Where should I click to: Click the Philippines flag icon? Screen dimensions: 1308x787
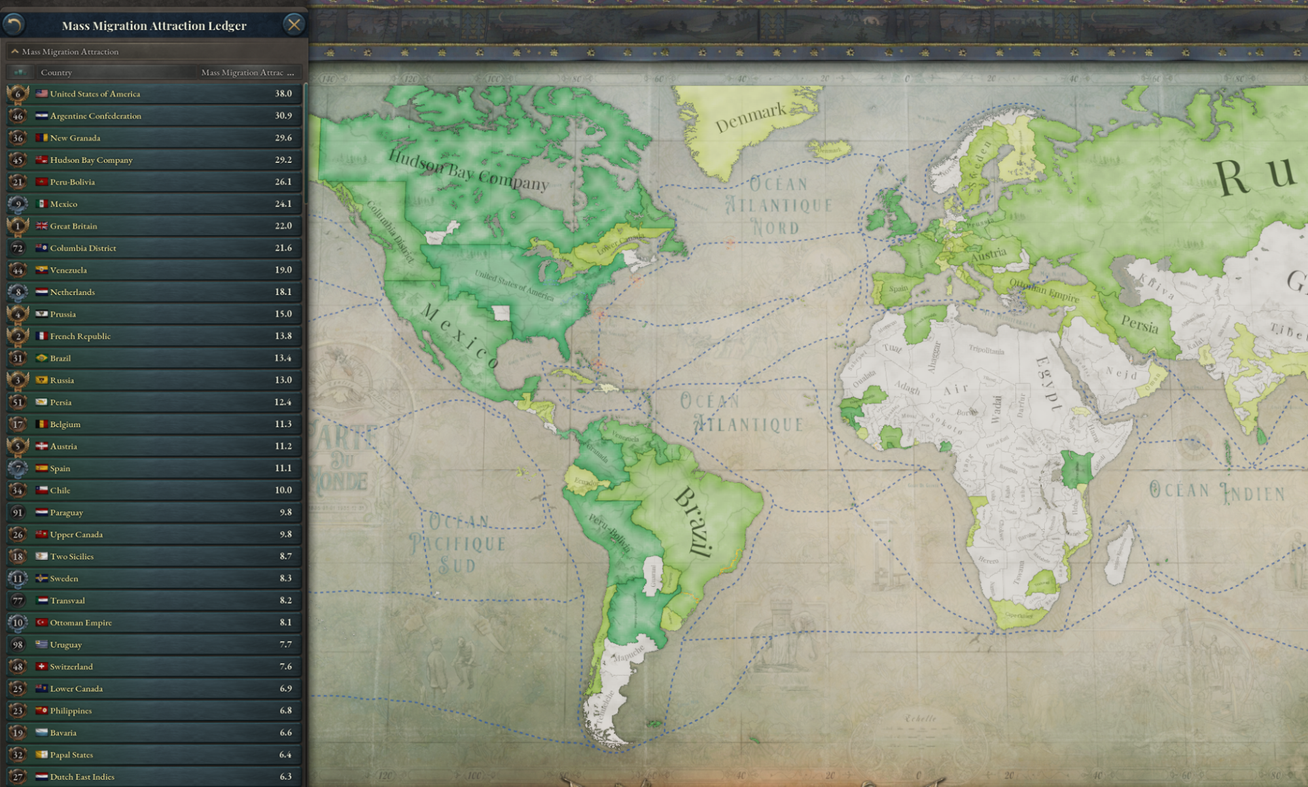pos(42,710)
